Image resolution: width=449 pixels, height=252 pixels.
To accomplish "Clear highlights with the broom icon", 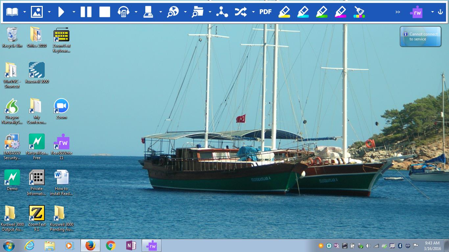I will click(x=359, y=12).
